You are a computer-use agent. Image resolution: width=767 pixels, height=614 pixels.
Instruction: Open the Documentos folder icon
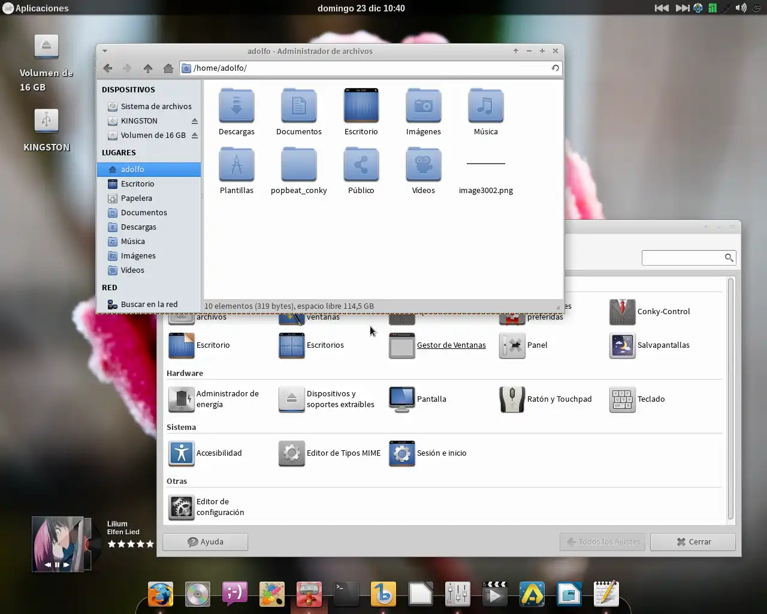(x=299, y=106)
